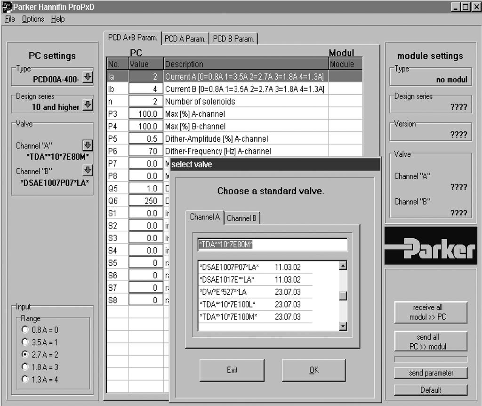Select input range 2.7 A = 2
Image resolution: width=482 pixels, height=406 pixels.
click(25, 354)
